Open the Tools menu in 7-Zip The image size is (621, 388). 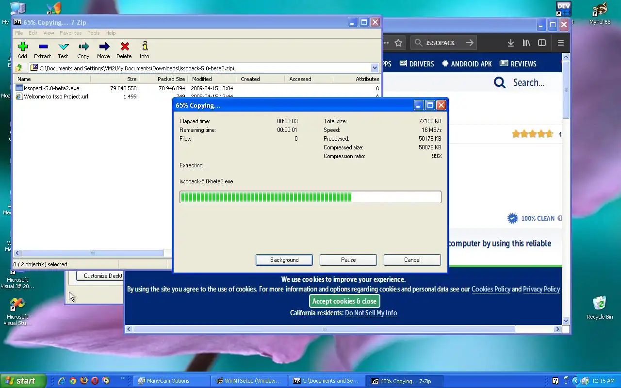tap(94, 33)
